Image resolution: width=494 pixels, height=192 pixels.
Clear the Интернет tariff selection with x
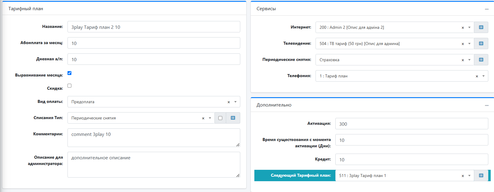coord(463,28)
